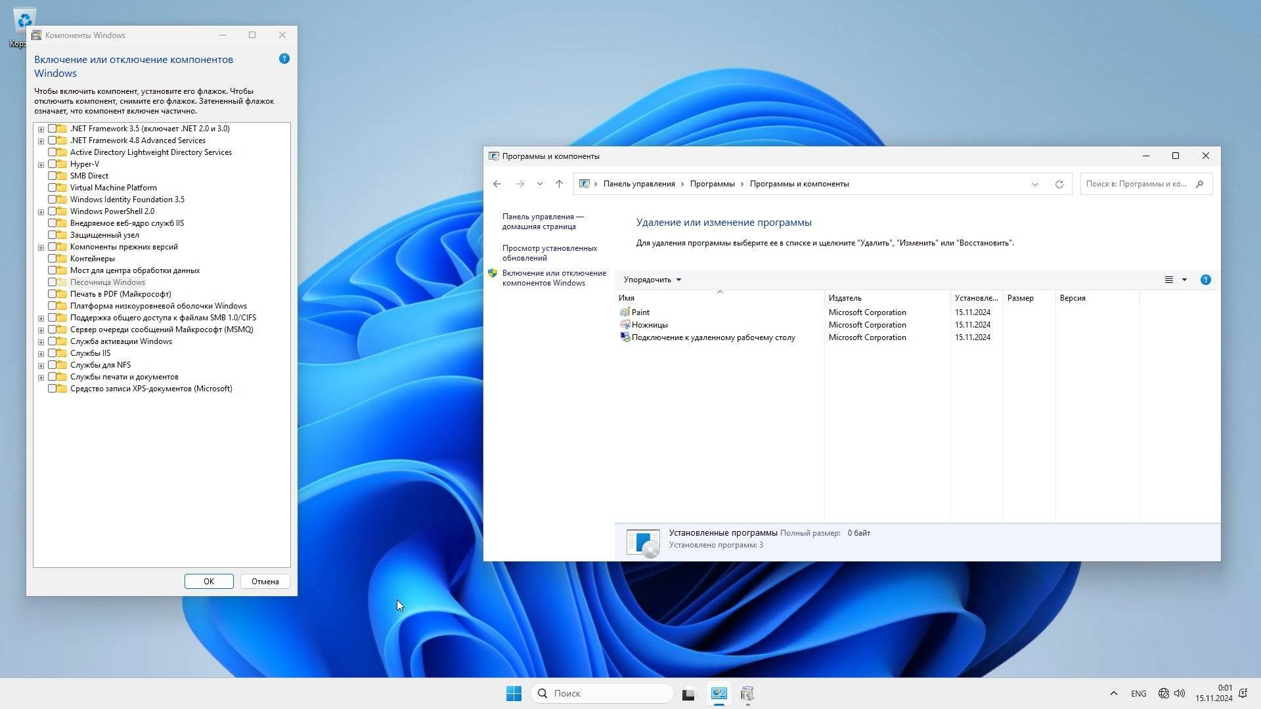Click the help icon in Windows Features dialog
The height and width of the screenshot is (709, 1261).
[284, 58]
